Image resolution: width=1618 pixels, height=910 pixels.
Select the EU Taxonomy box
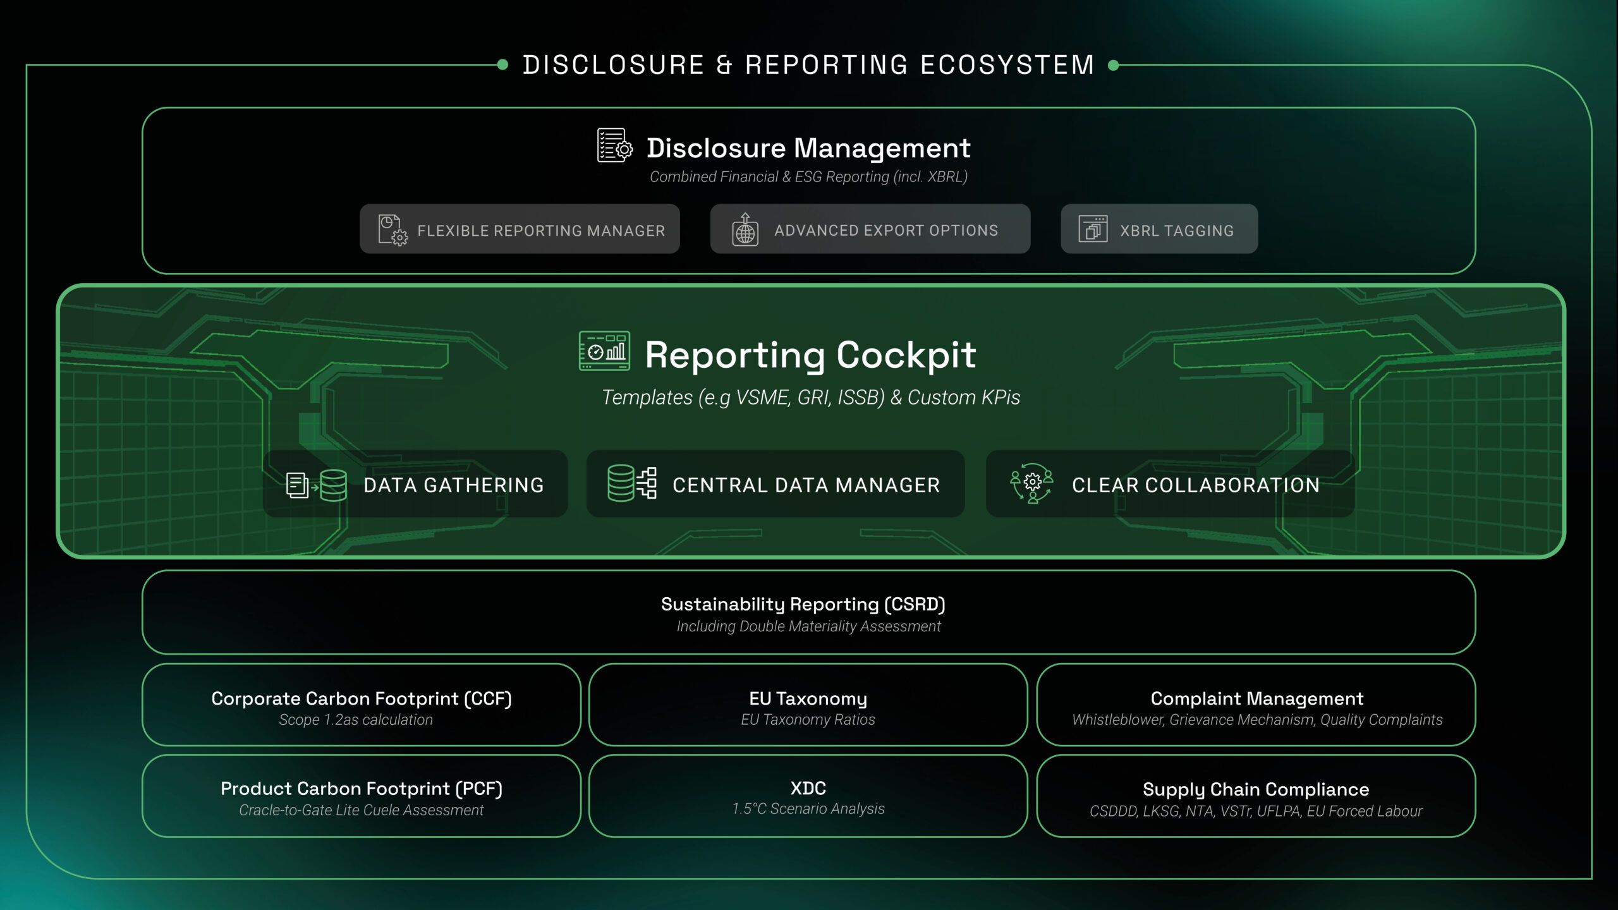click(x=808, y=706)
